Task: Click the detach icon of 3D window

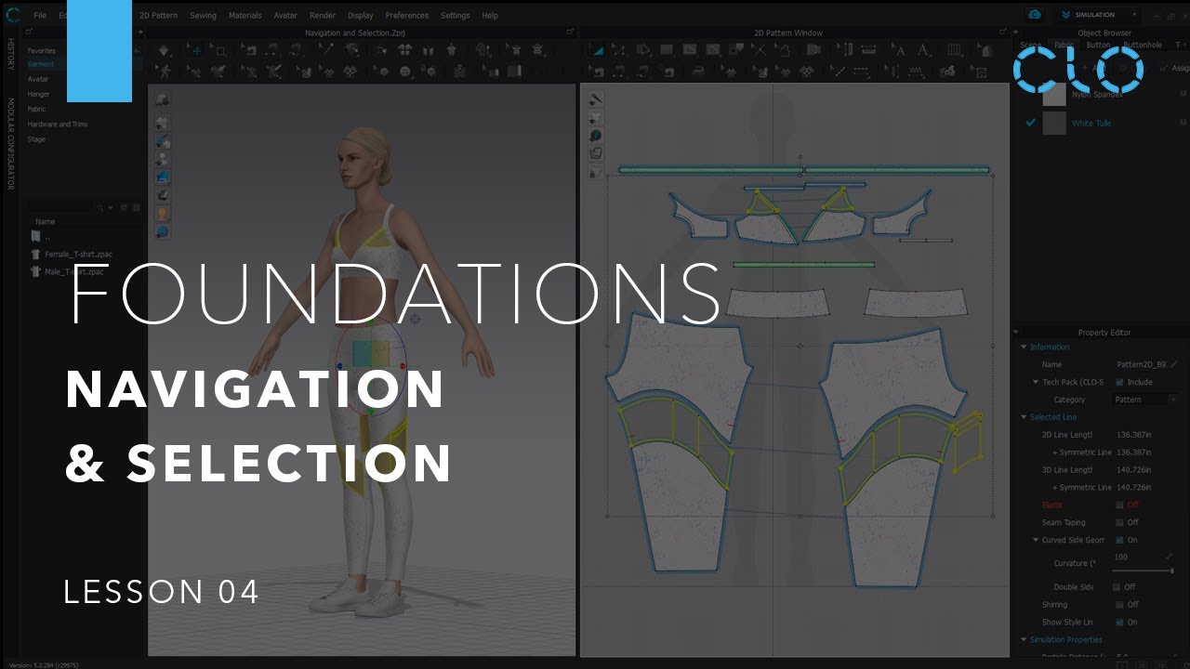Action: (x=570, y=32)
